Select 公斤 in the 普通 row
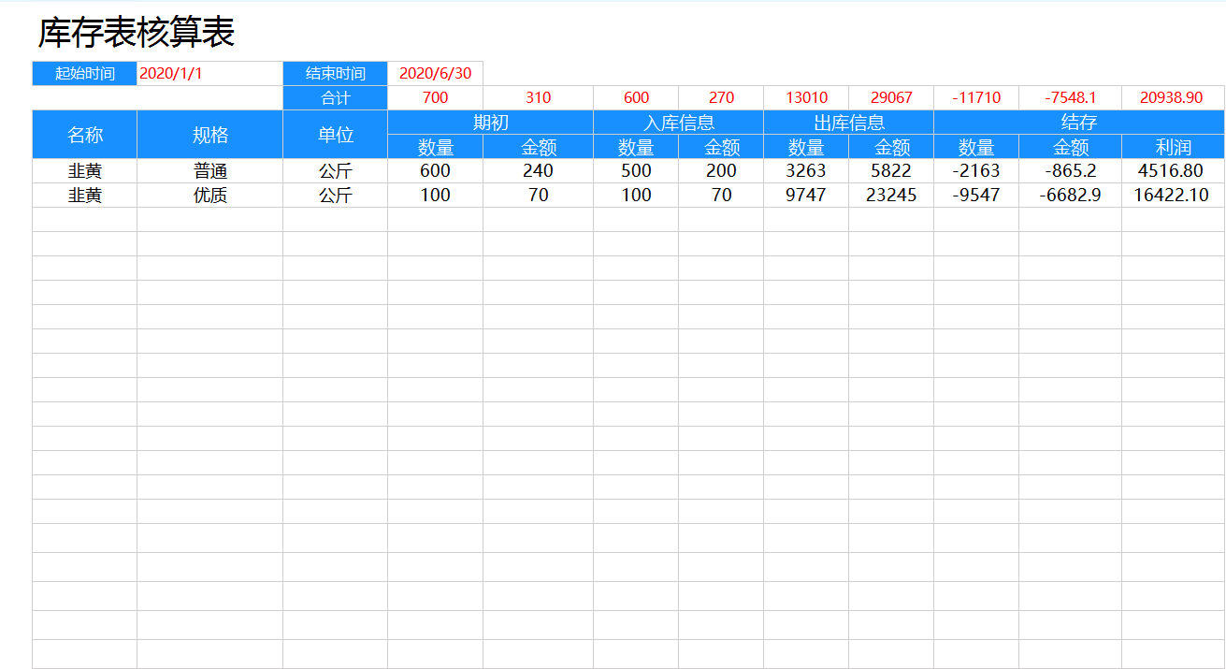Screen dimensions: 1226x669 (x=336, y=171)
